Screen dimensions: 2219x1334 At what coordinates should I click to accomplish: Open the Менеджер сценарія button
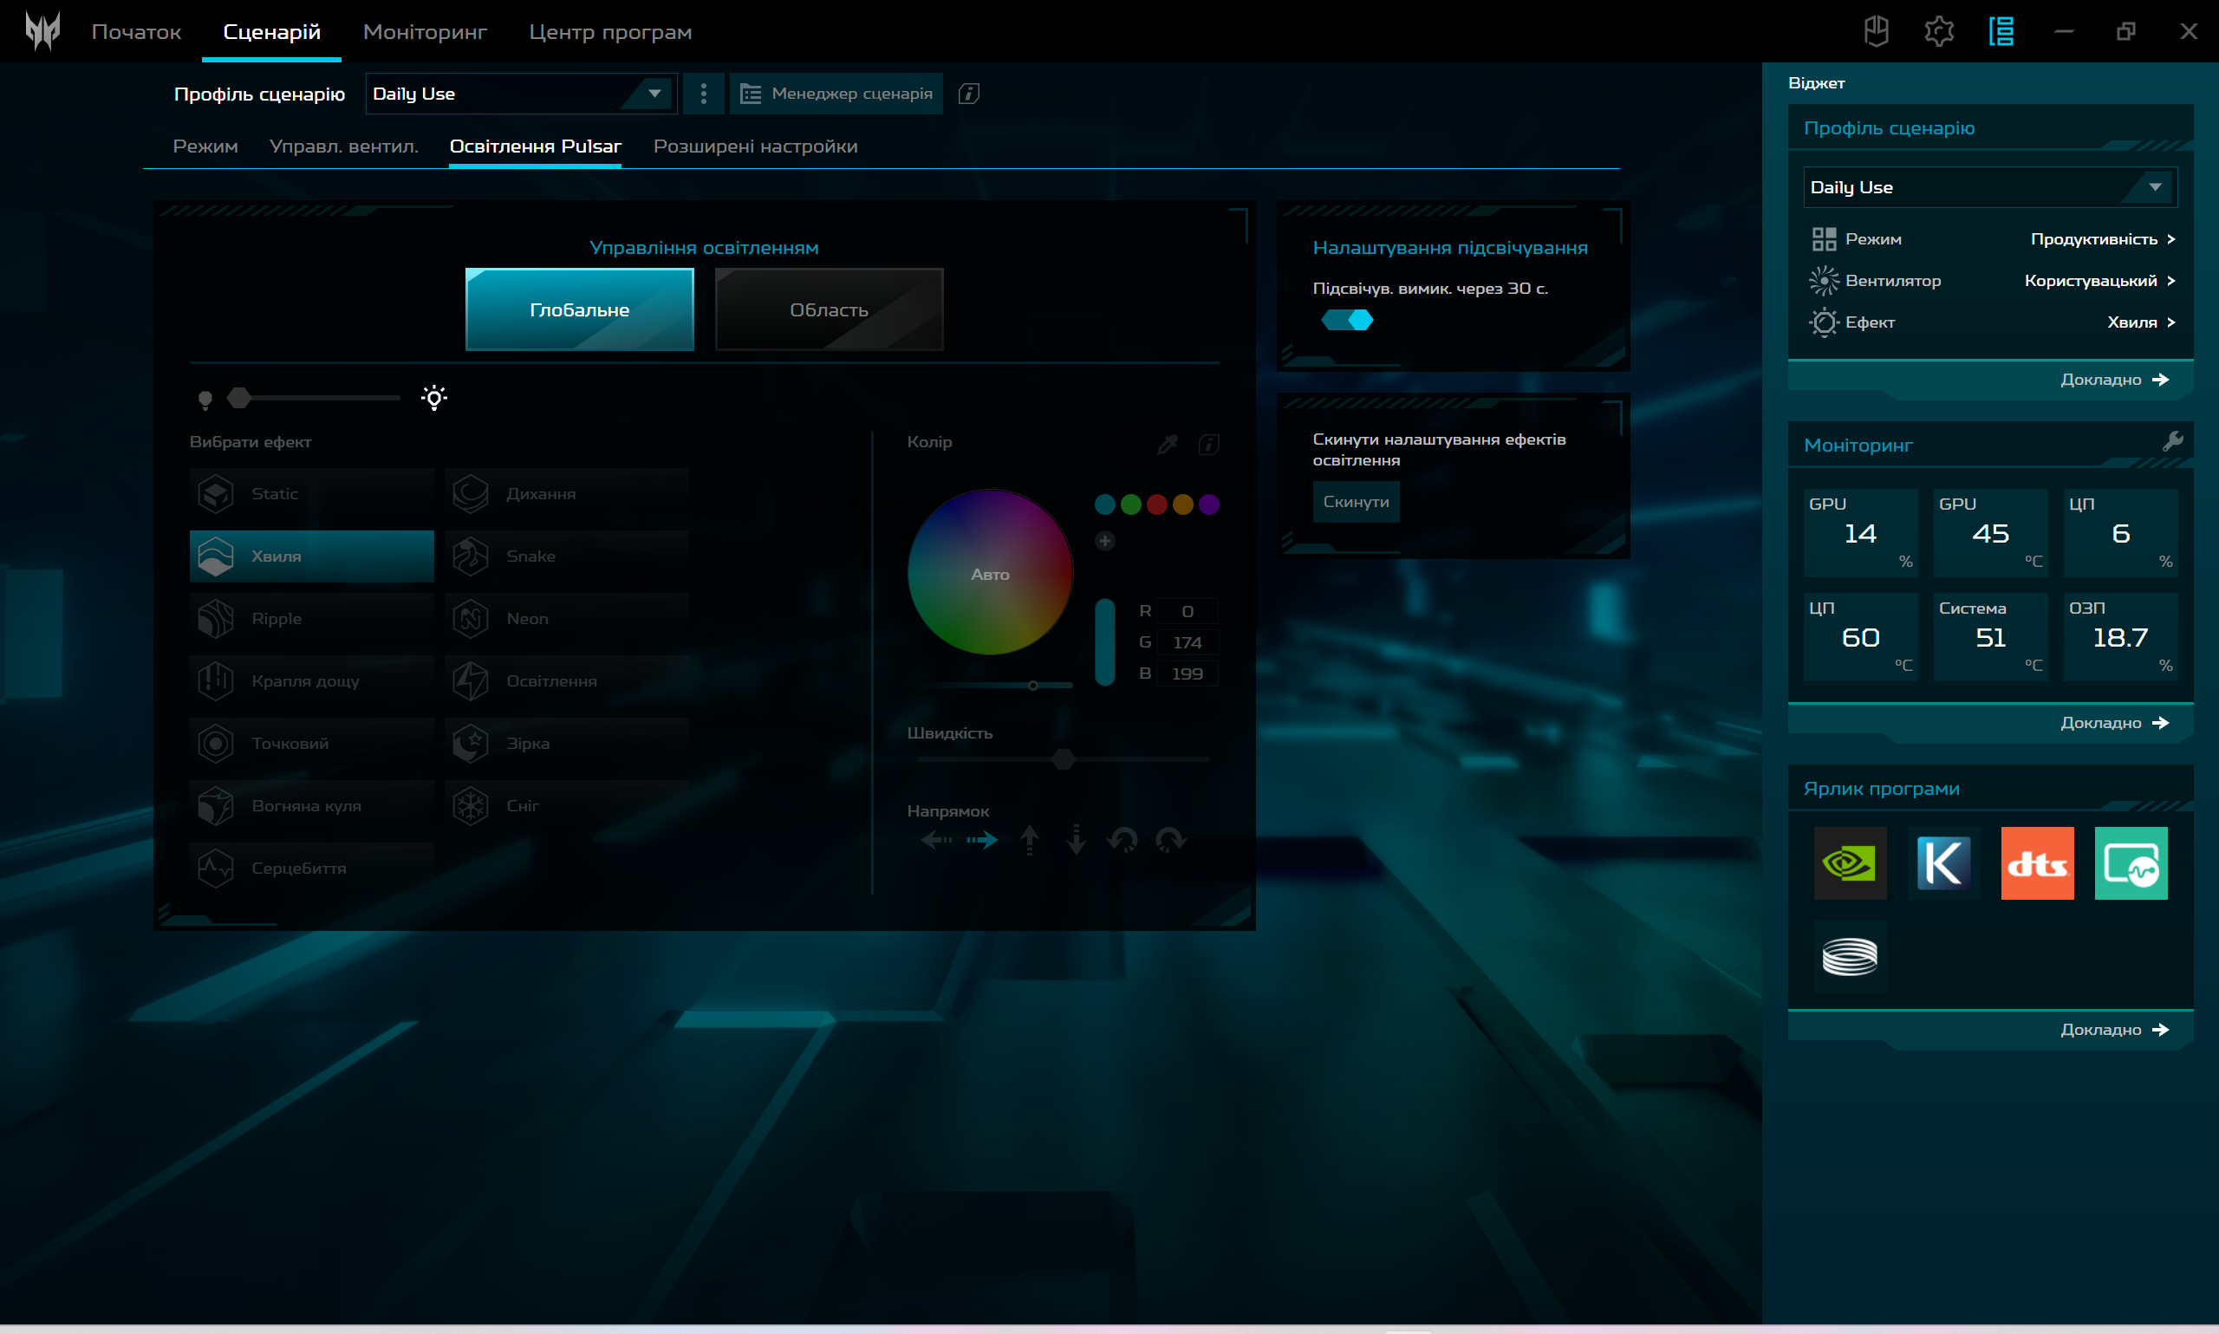click(836, 94)
